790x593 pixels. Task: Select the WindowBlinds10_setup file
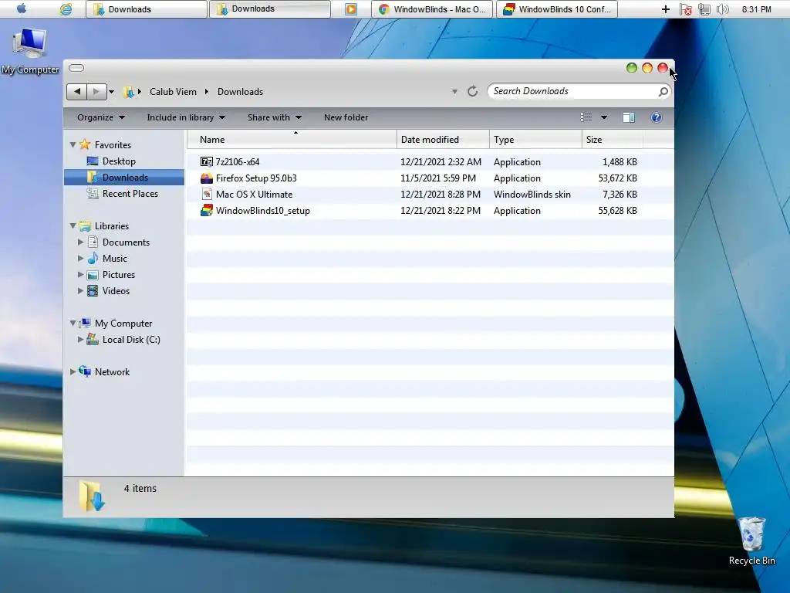262,210
